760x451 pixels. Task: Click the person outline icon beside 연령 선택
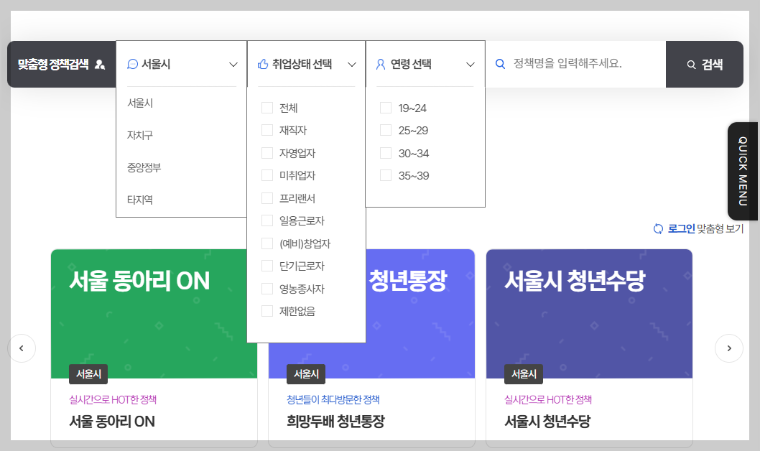pos(381,64)
